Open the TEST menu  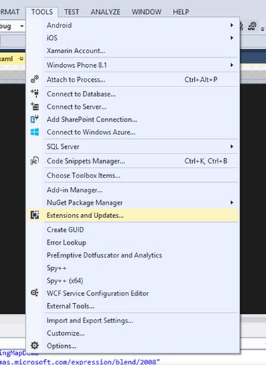click(72, 12)
